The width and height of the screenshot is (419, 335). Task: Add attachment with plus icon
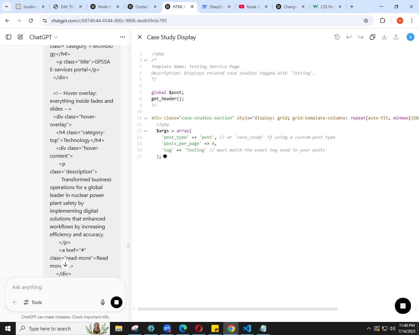click(x=14, y=302)
